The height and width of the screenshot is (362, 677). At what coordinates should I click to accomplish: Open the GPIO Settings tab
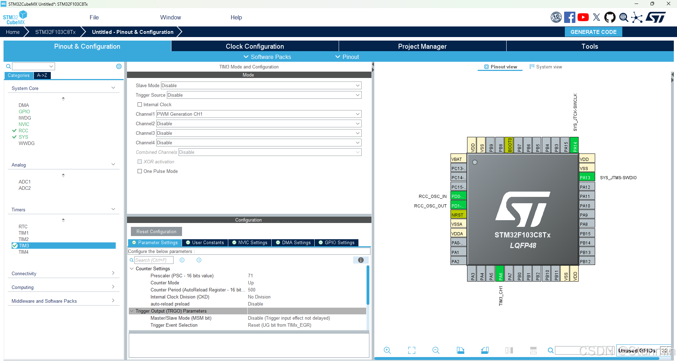(337, 242)
